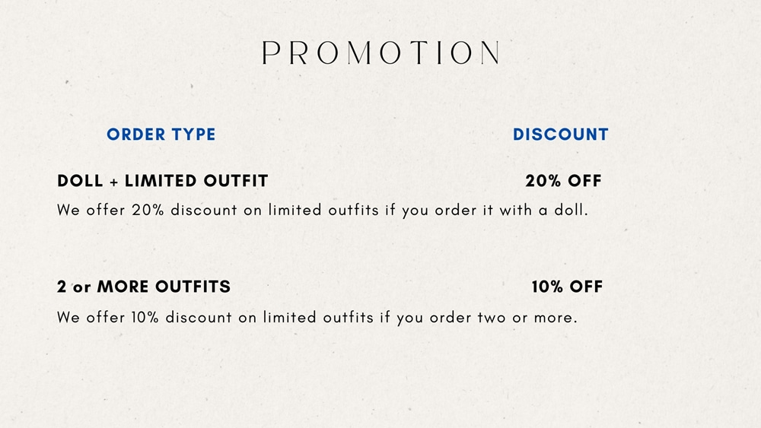Click the word OFF beside 20%
Image resolution: width=761 pixels, height=428 pixels.
(584, 181)
